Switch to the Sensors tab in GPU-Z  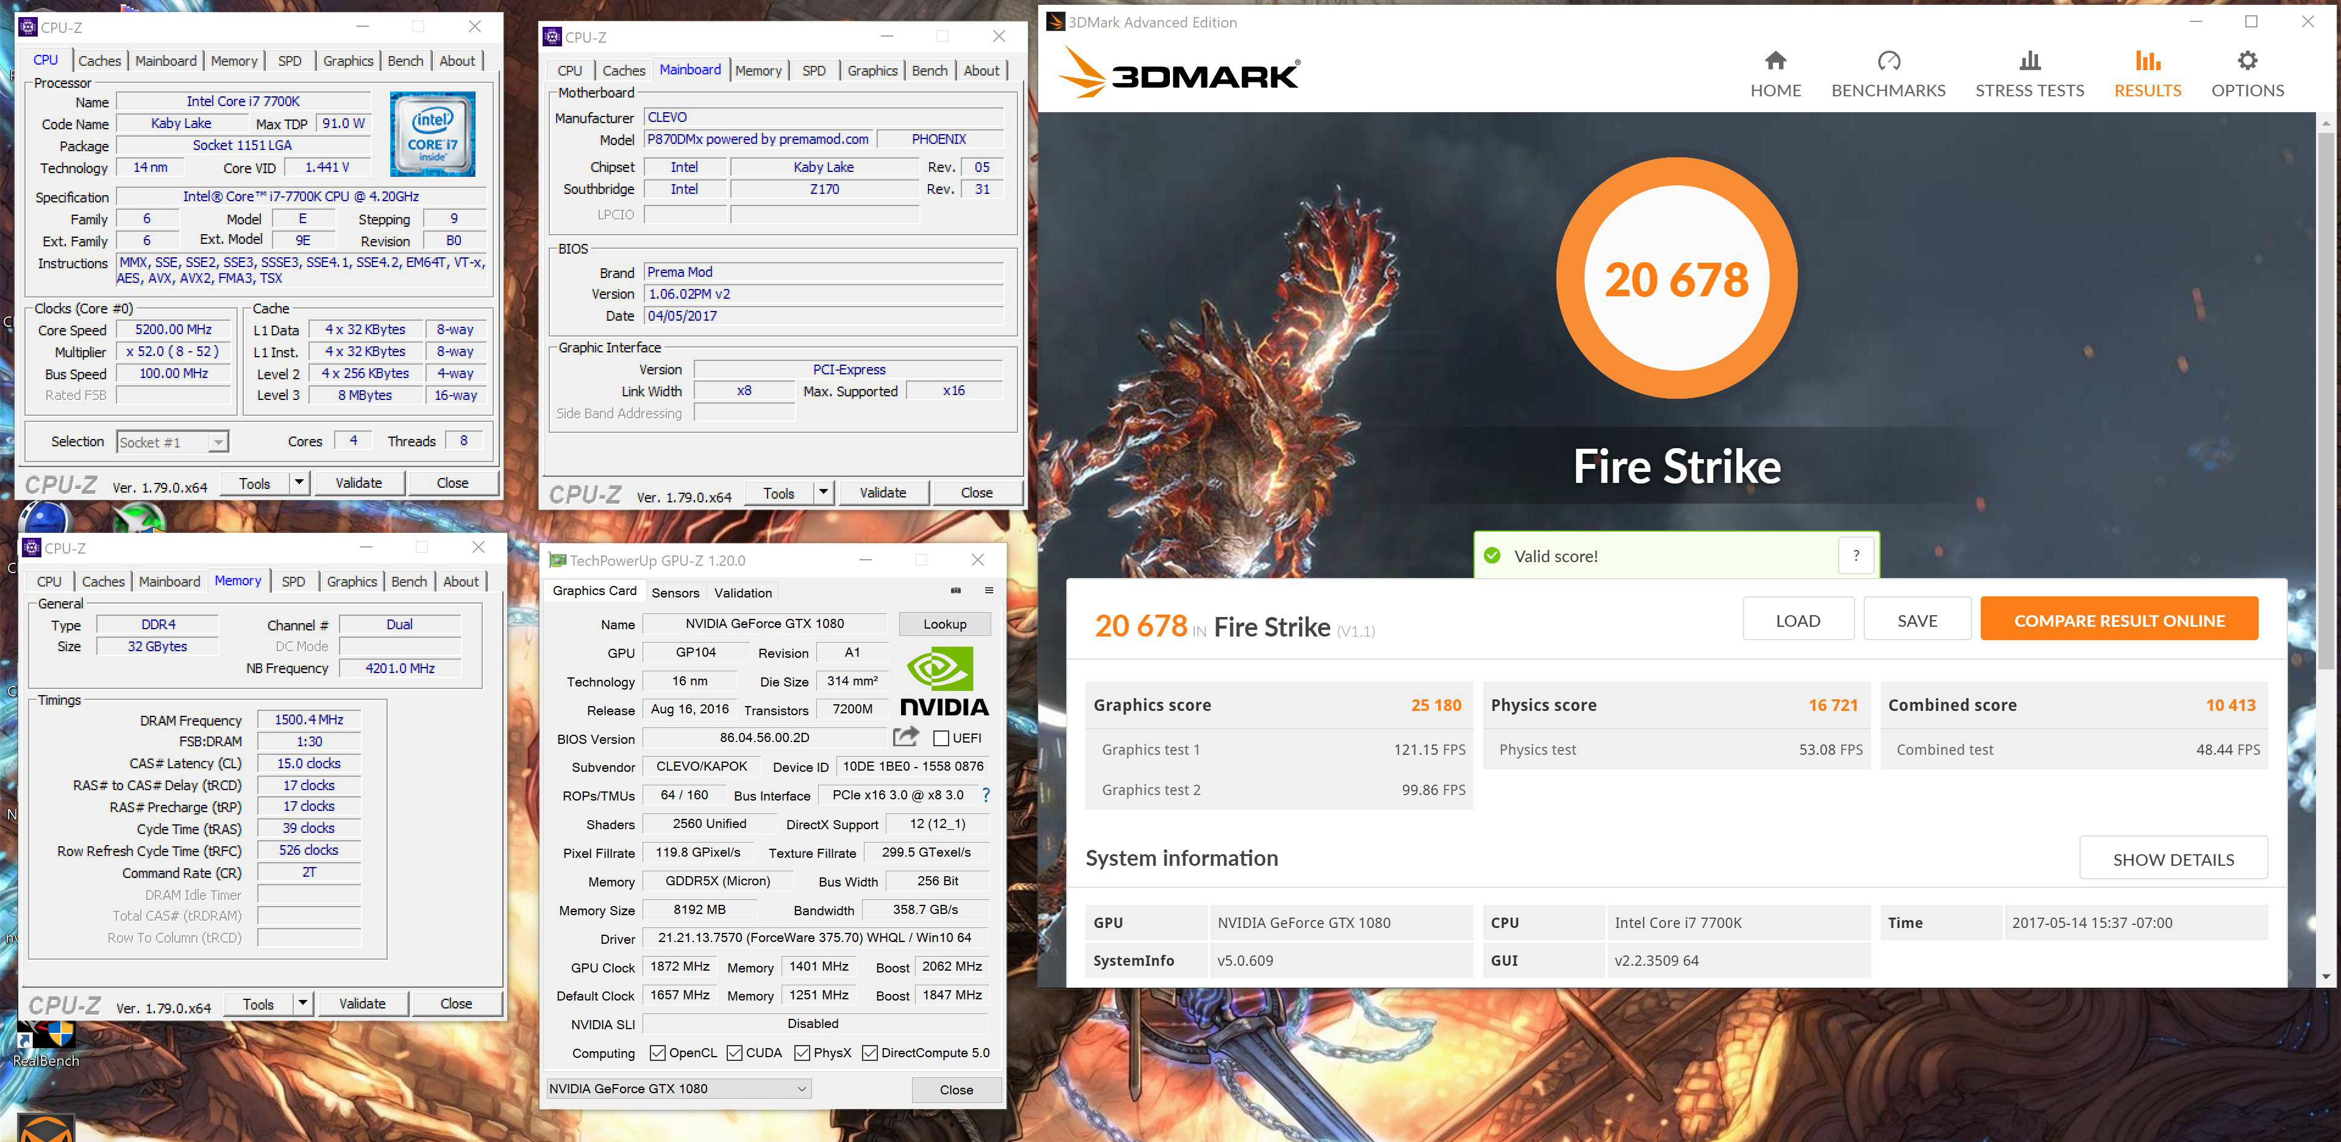click(x=675, y=593)
